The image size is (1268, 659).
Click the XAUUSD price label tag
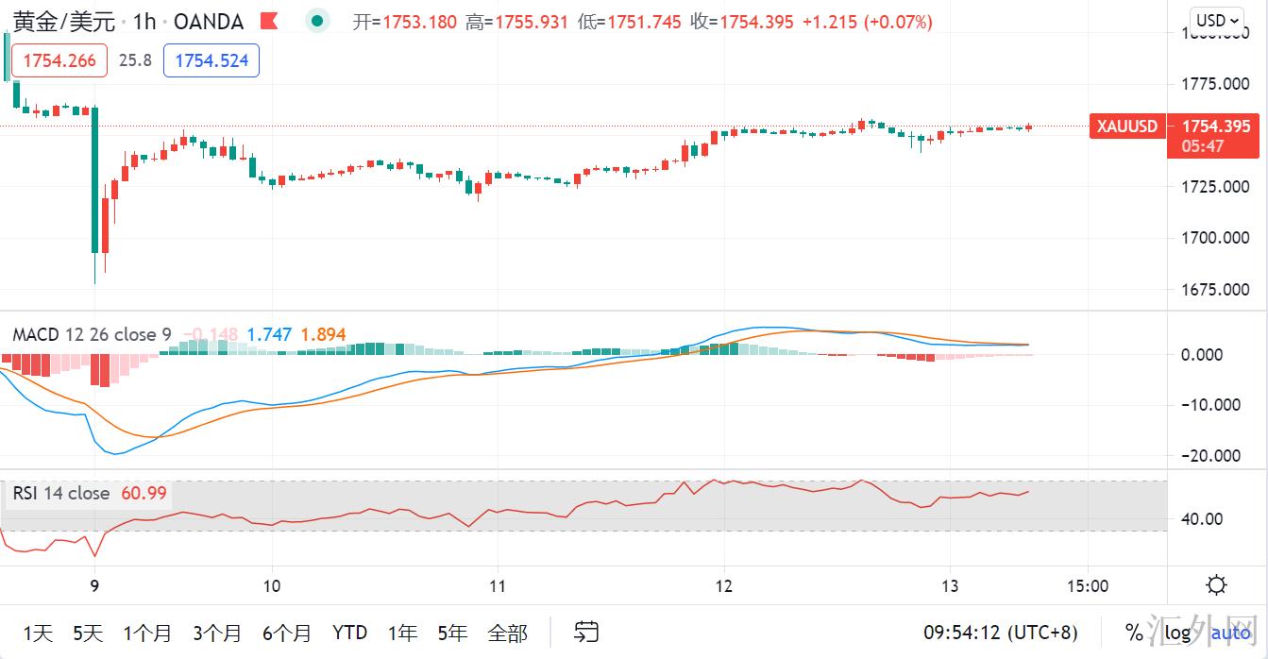point(1127,127)
